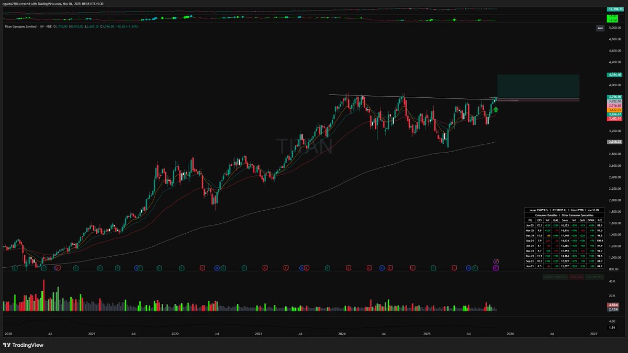Click the TradingView logo

pyautogui.click(x=23, y=345)
